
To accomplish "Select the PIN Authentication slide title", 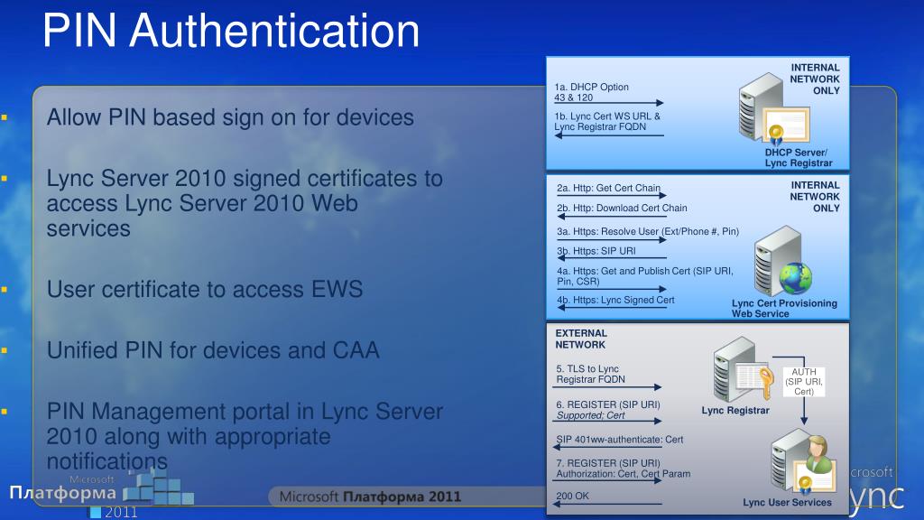I will click(231, 31).
